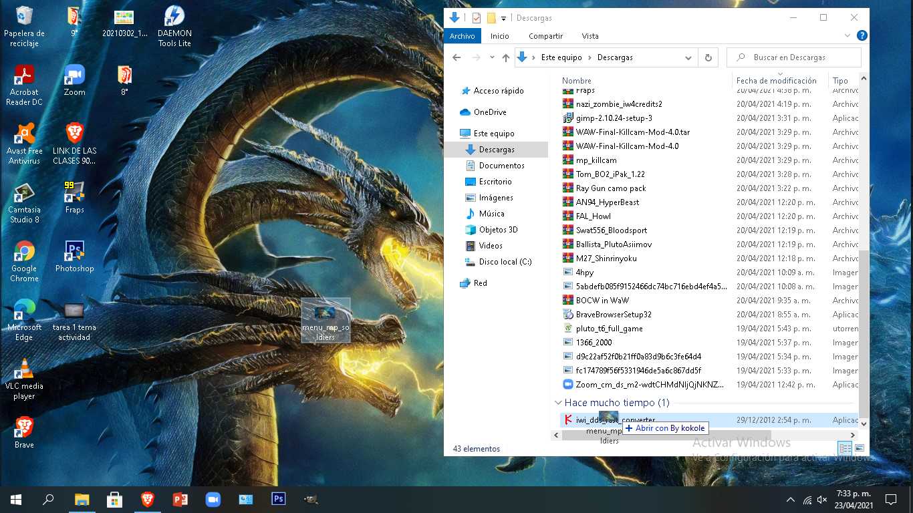Open the Vista ribbon tab
Screen dimensions: 913x513
590,36
